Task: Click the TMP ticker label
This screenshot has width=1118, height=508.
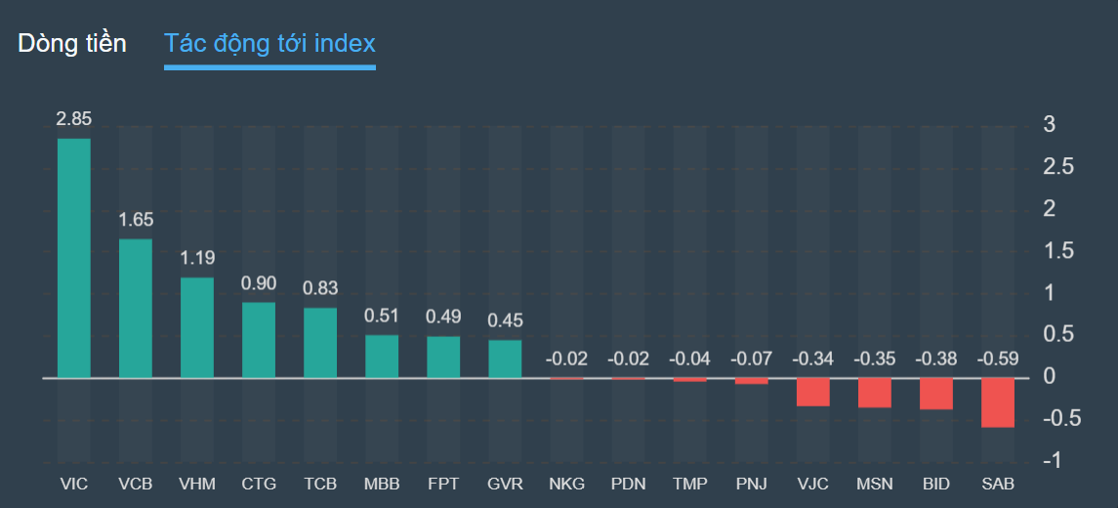Action: (689, 484)
